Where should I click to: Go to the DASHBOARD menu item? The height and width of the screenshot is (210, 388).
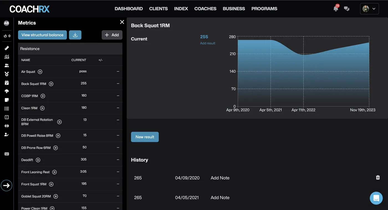click(x=129, y=9)
